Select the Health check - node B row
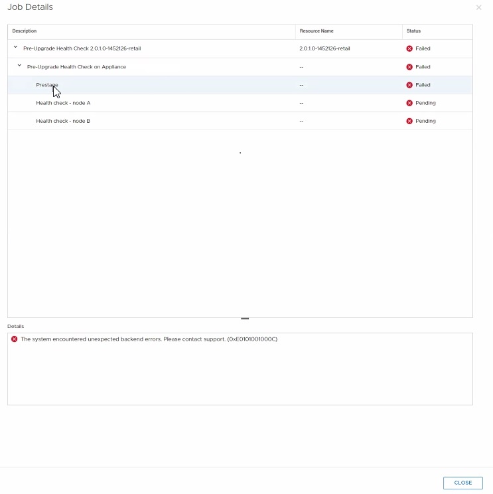 [x=63, y=121]
